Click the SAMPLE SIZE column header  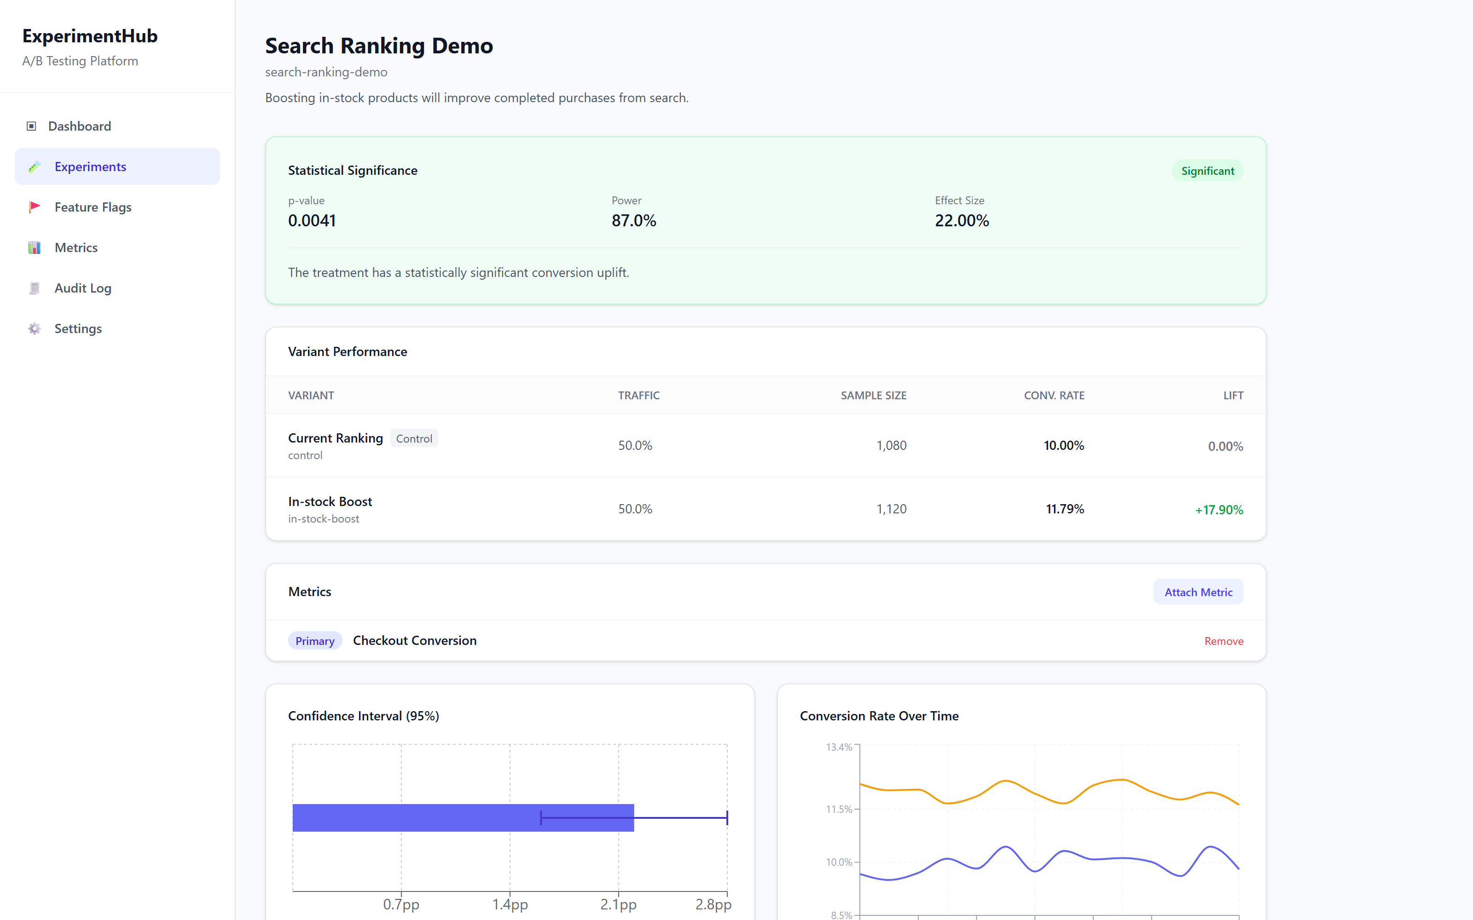874,396
